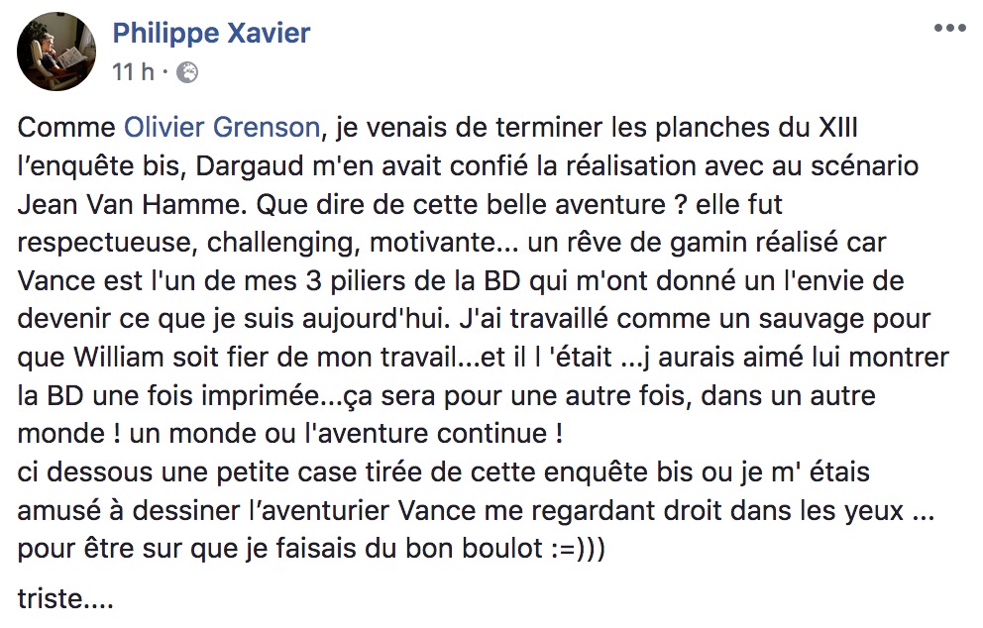Open the post's '11 h' timestamp

coord(133,72)
